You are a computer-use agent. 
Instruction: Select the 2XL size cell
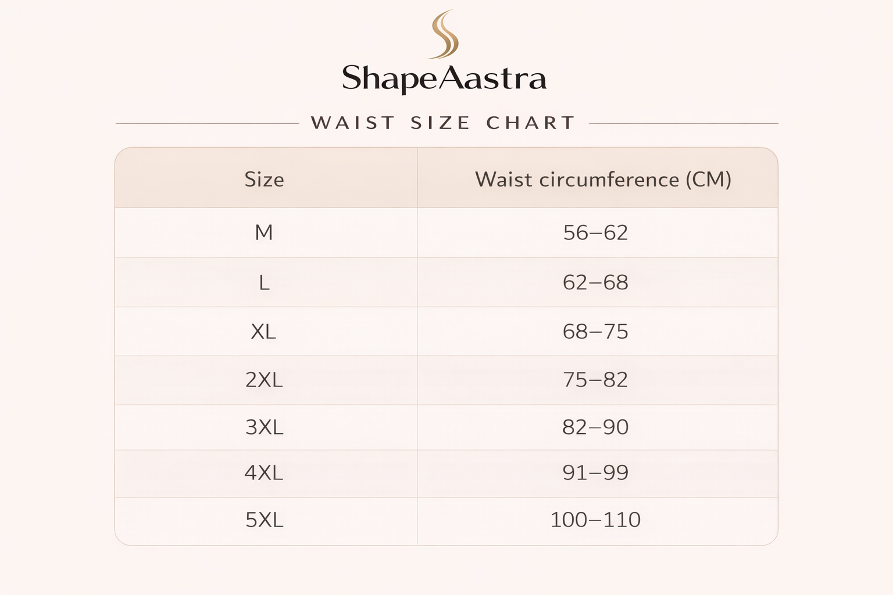click(264, 380)
